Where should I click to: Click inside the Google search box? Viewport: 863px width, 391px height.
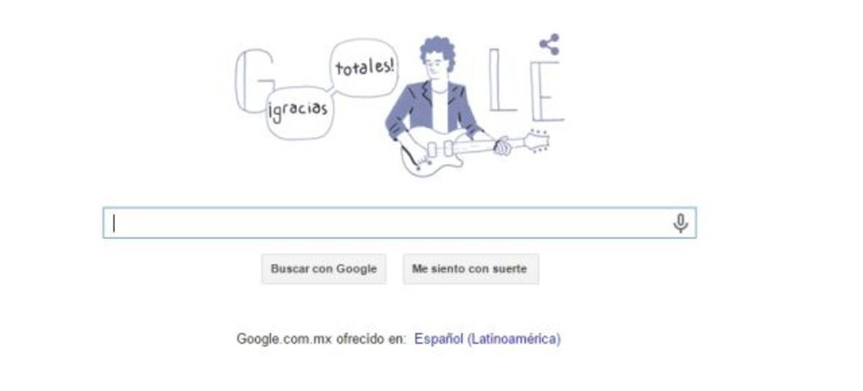(399, 224)
